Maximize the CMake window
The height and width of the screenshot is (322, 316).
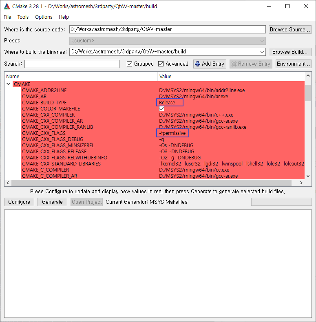pyautogui.click(x=287, y=7)
